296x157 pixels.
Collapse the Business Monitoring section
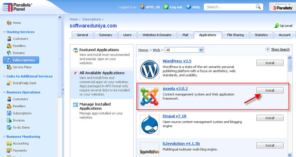coord(4,137)
